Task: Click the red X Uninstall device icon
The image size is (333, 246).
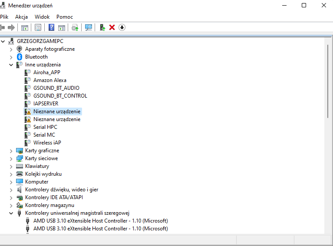Action: (112, 27)
